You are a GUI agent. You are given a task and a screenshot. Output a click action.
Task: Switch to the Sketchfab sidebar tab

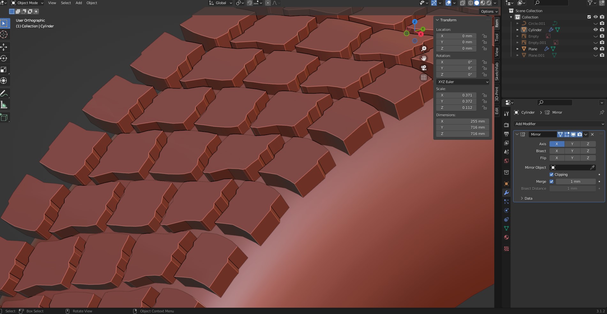coord(497,71)
